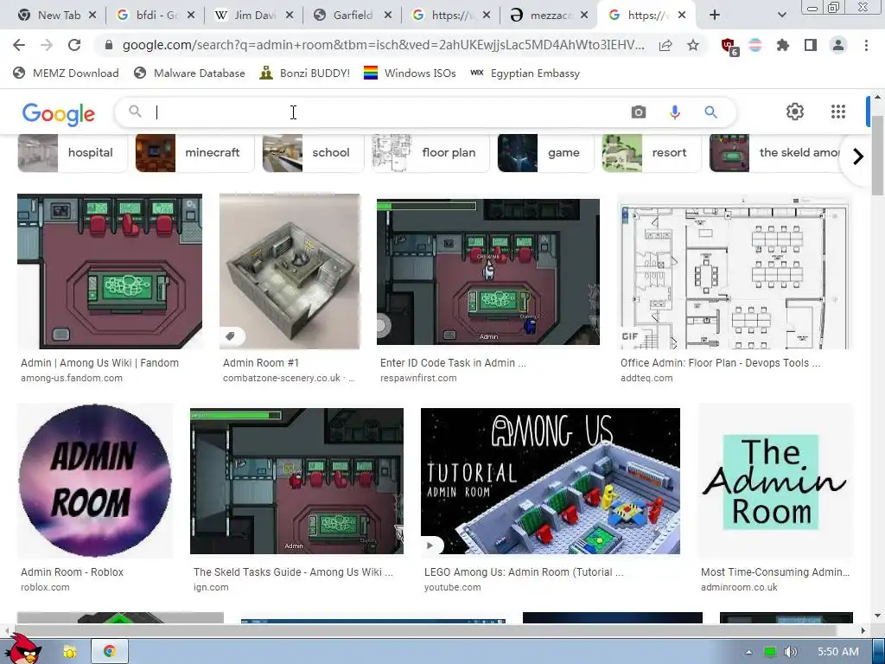Open the taskbar folder shortcut
The image size is (885, 664).
click(70, 652)
